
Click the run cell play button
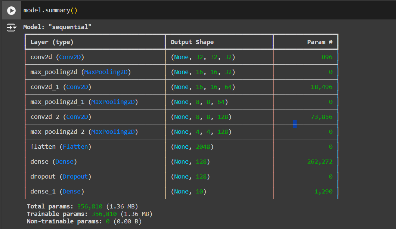pos(11,10)
